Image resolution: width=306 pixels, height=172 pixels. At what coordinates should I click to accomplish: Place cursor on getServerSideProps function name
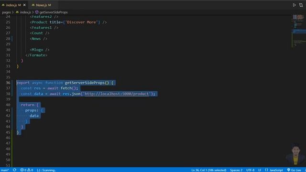click(x=85, y=83)
